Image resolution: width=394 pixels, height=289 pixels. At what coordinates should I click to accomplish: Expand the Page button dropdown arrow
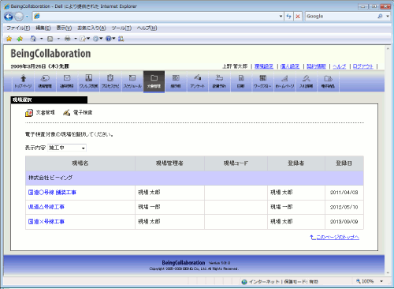click(88, 39)
